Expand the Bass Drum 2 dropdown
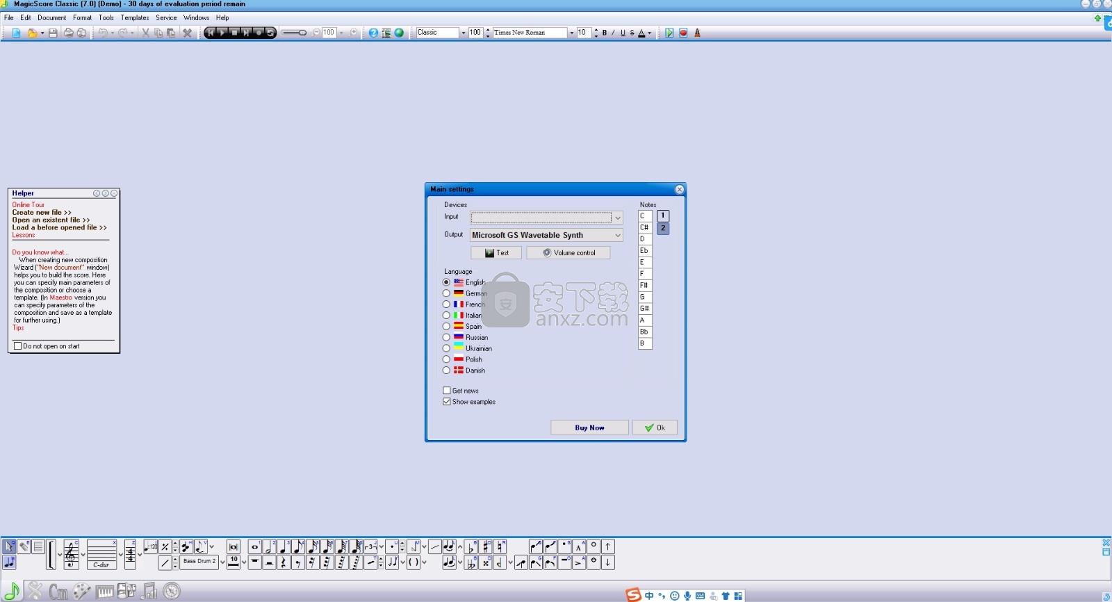The width and height of the screenshot is (1112, 602). pos(222,562)
